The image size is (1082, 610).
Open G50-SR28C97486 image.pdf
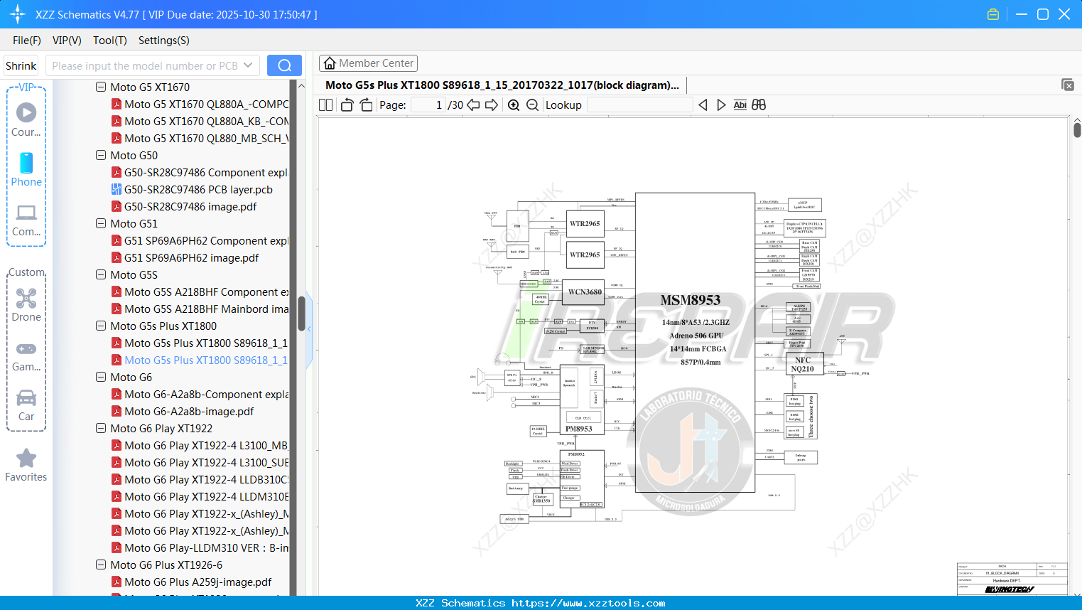(x=184, y=206)
